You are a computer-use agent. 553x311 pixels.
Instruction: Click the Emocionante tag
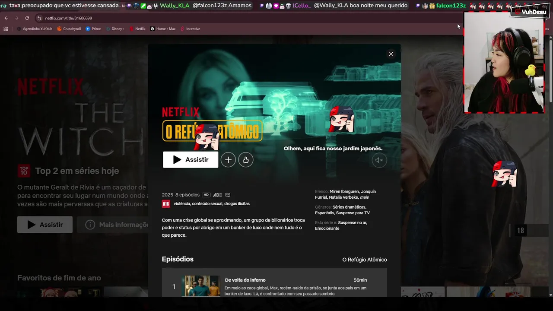(327, 228)
